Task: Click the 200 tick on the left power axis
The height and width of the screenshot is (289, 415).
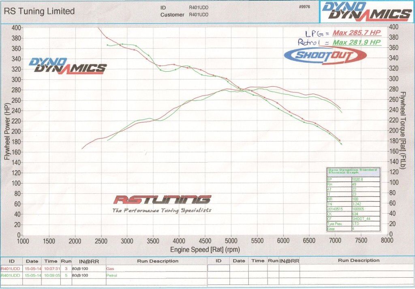Action: pos(16,132)
